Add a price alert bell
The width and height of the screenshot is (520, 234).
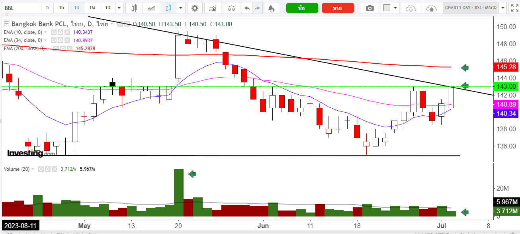271,8
